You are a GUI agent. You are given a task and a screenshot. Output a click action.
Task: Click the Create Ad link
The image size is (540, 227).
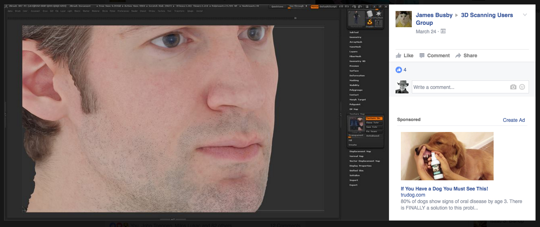point(514,120)
